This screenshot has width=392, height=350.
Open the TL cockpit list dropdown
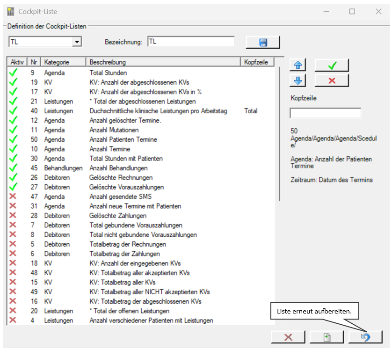pos(77,42)
